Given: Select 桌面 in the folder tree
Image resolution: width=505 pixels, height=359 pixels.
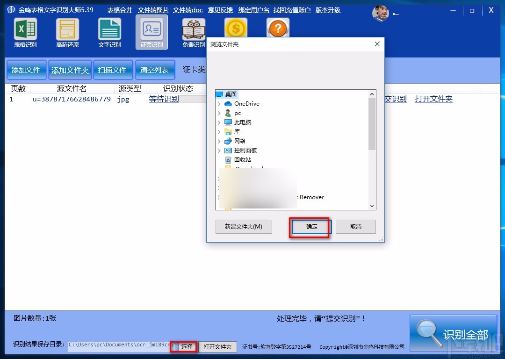Looking at the screenshot, I should 231,94.
